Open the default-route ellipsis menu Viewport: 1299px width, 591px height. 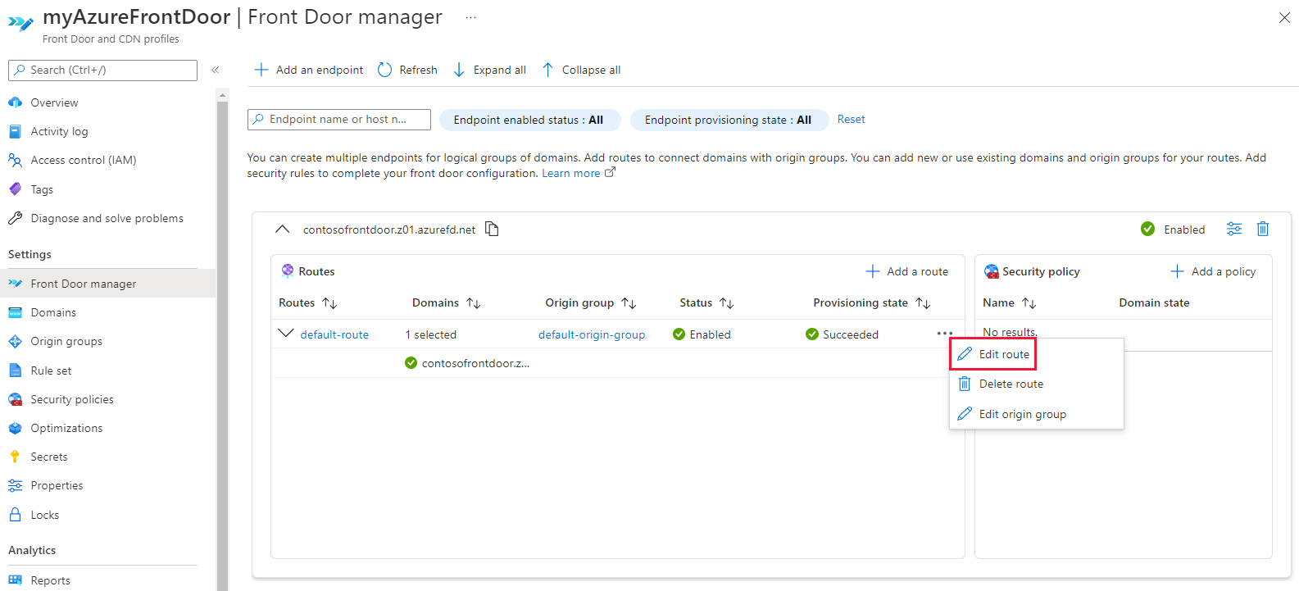coord(944,334)
